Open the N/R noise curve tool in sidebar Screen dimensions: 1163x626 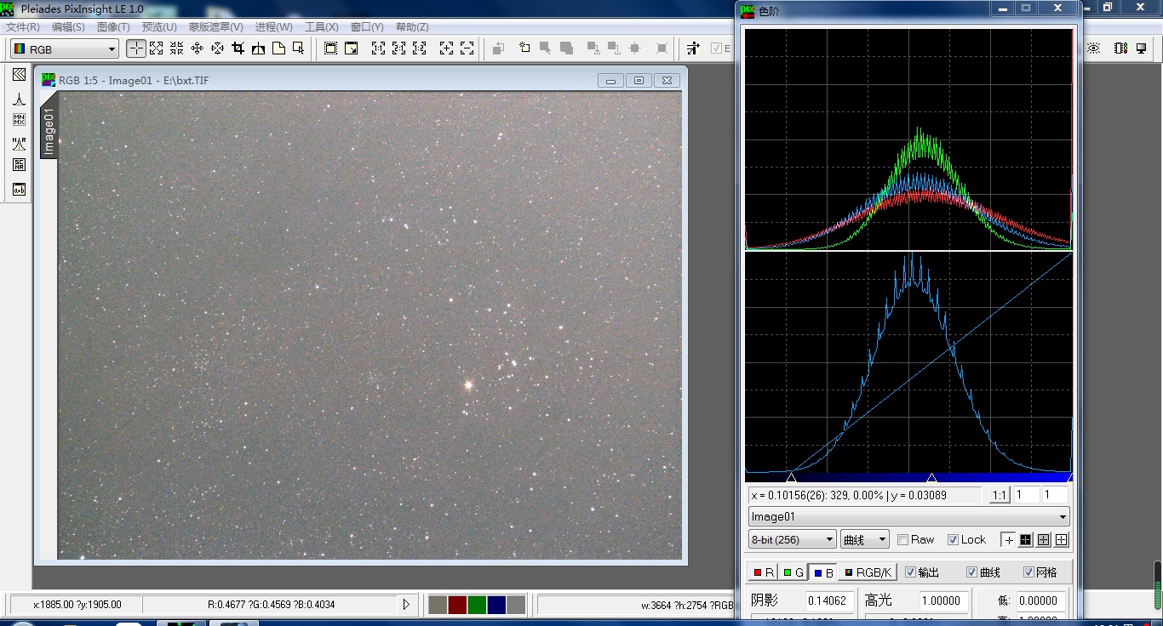(x=19, y=144)
